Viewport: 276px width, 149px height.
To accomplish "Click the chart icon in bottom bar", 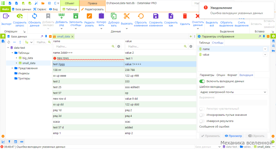I will [x=3, y=142].
